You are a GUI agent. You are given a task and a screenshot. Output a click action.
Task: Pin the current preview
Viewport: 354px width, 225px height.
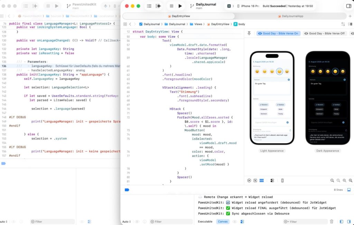coord(249,34)
